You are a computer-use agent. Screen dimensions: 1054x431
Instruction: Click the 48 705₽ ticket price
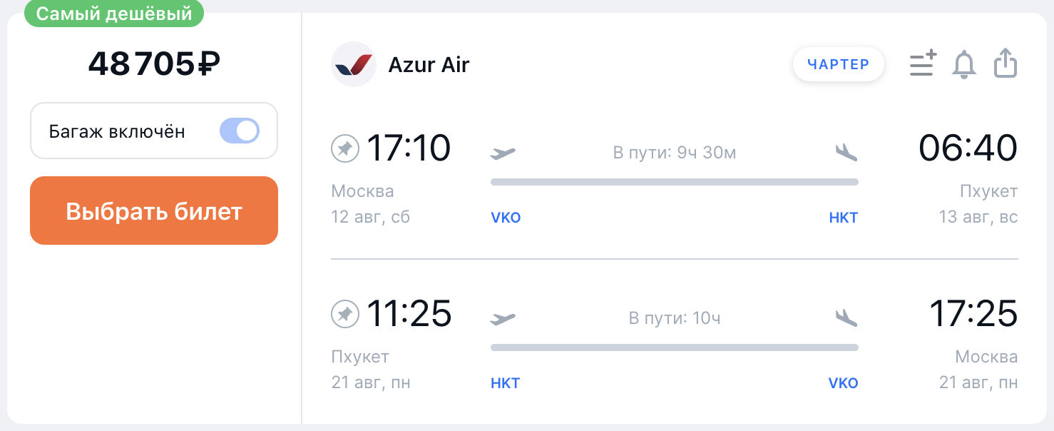point(154,65)
